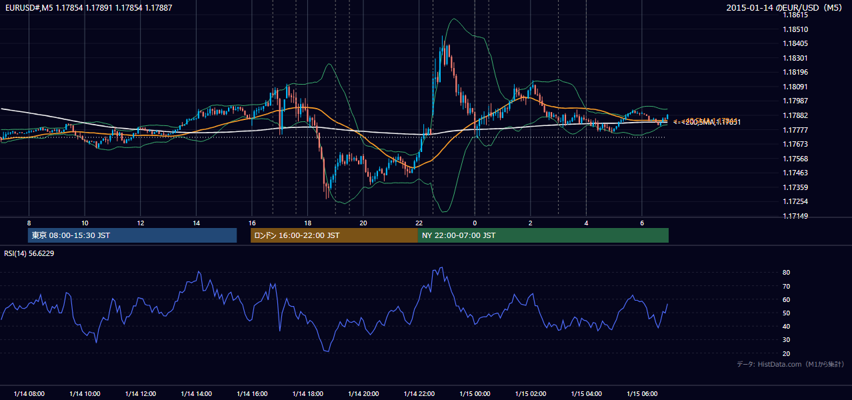The image size is (852, 400).
Task: Click price axis label 1.18091
Action: [x=796, y=87]
